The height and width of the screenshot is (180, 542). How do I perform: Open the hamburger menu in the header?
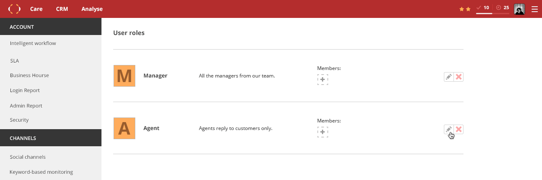(534, 9)
